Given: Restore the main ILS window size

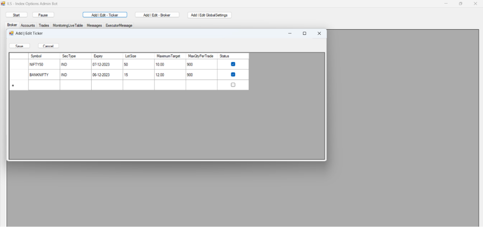Looking at the screenshot, I should 460,4.
